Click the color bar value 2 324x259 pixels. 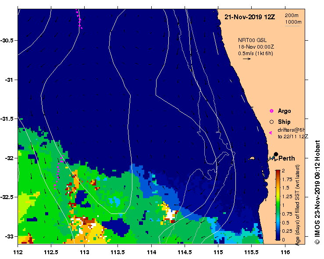[283, 171]
